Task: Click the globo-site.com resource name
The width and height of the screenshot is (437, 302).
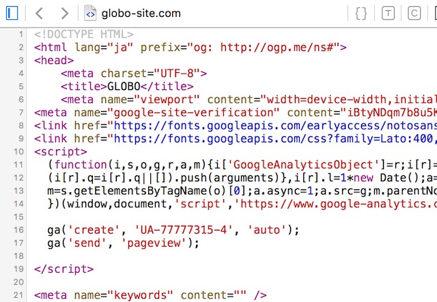Action: click(x=141, y=14)
